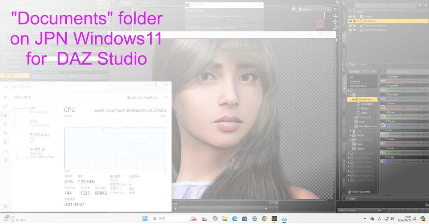Show hidden system tray icons chevron
Screen dimensions: 429x224
click(365, 219)
